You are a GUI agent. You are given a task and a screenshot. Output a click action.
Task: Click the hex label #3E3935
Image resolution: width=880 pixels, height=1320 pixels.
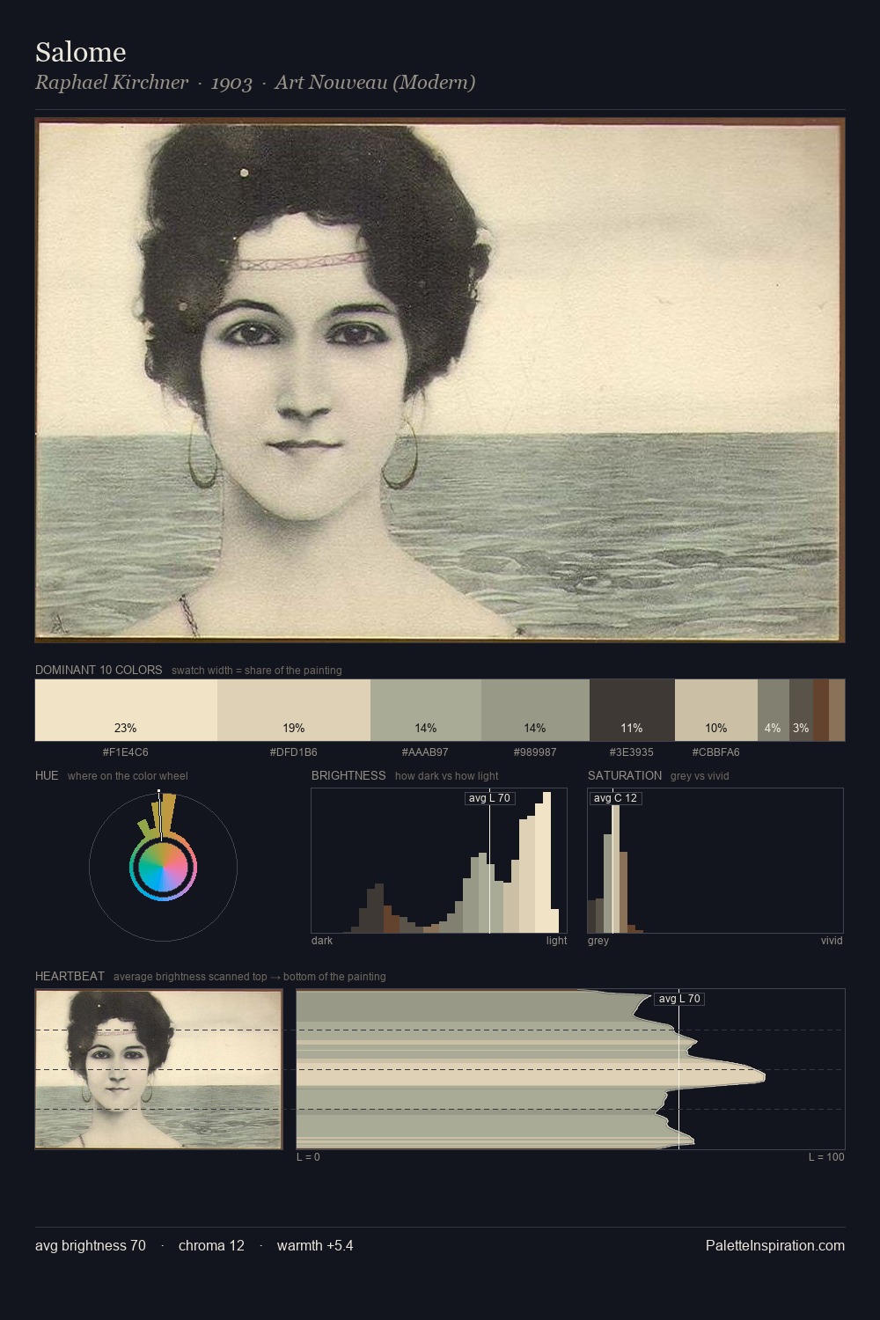632,752
